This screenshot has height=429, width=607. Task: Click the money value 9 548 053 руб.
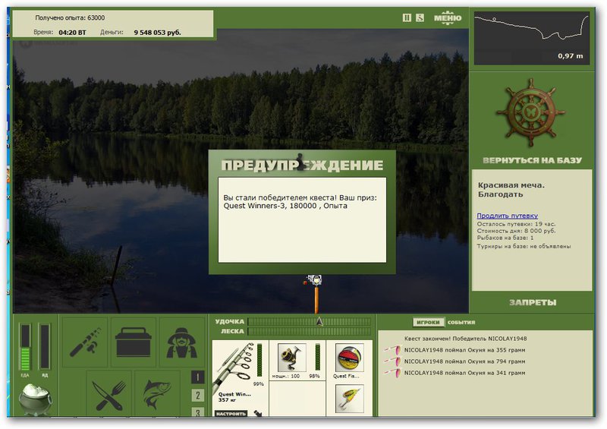pos(157,33)
